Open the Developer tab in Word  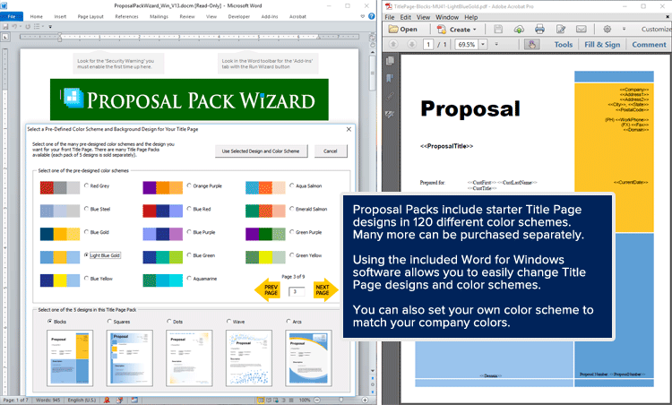(238, 17)
